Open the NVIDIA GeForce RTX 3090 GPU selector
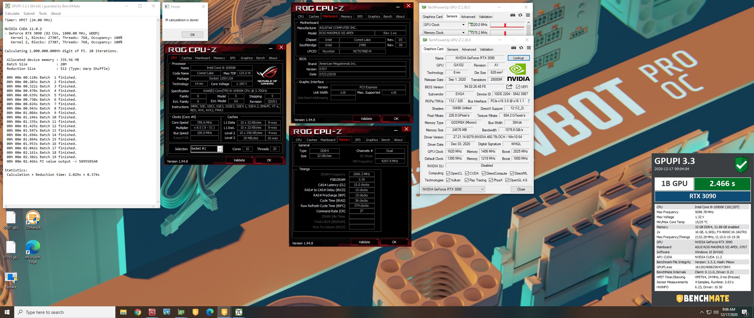The height and width of the screenshot is (318, 754). click(x=453, y=189)
